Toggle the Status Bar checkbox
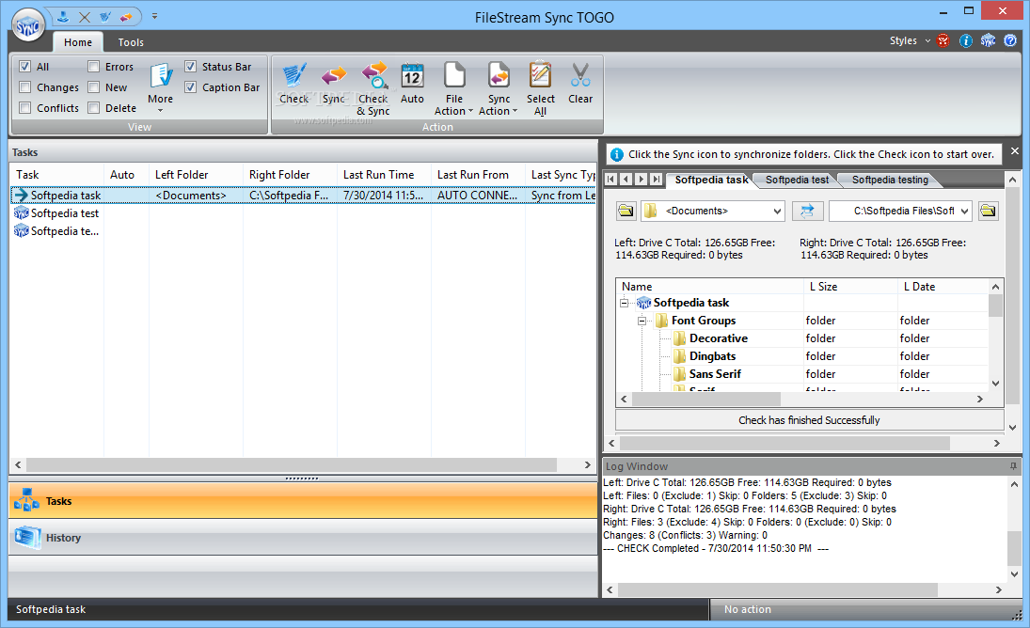 (x=191, y=66)
